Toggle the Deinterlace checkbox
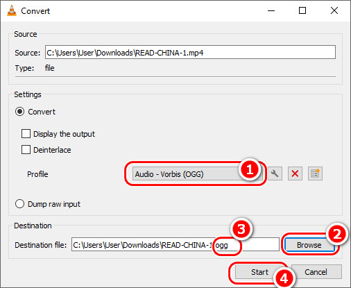The height and width of the screenshot is (288, 351). (x=26, y=150)
